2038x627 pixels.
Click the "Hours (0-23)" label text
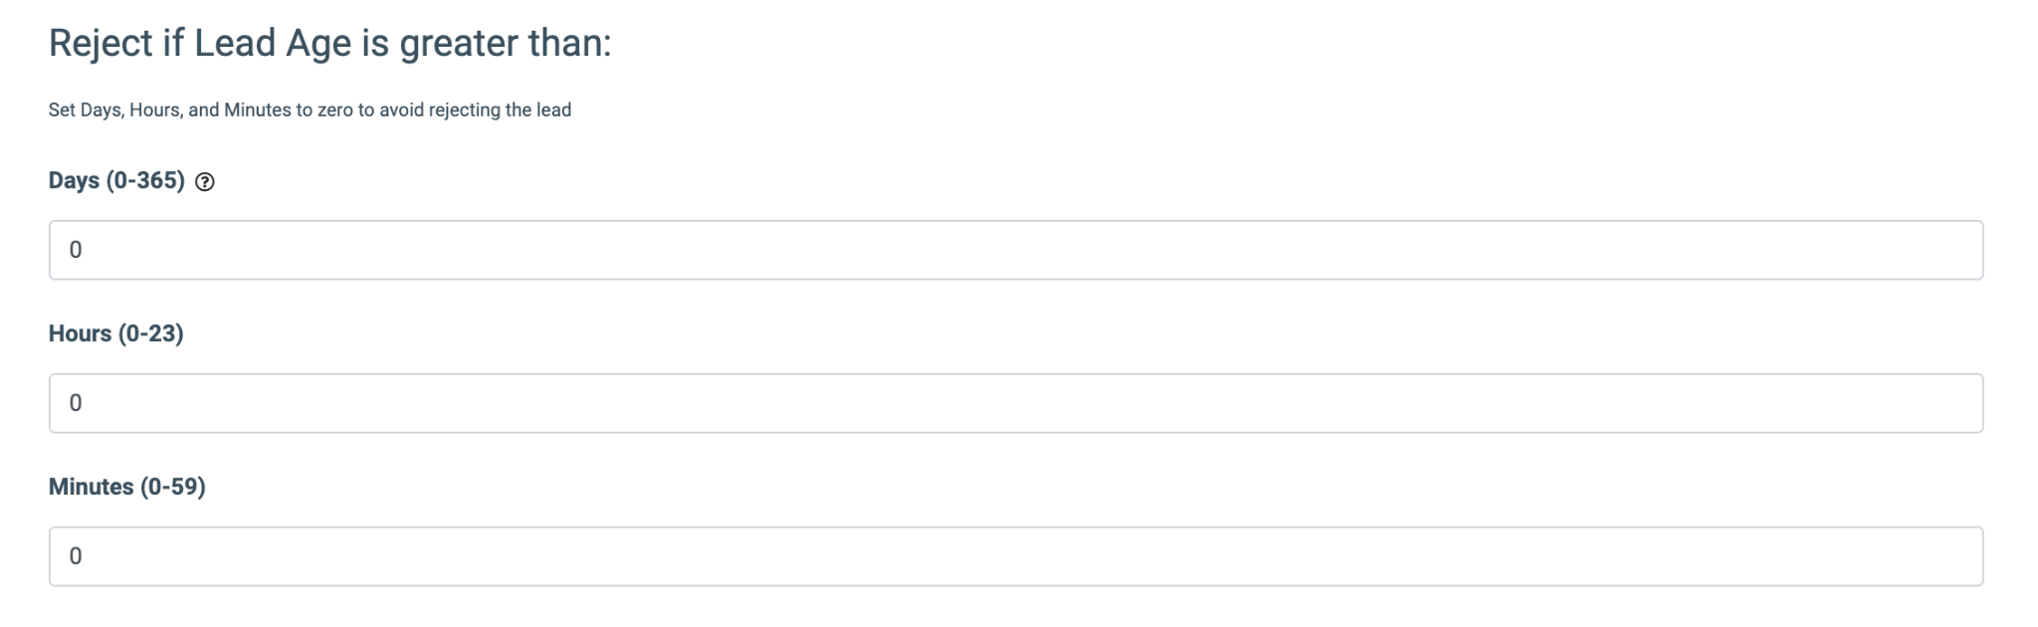115,333
